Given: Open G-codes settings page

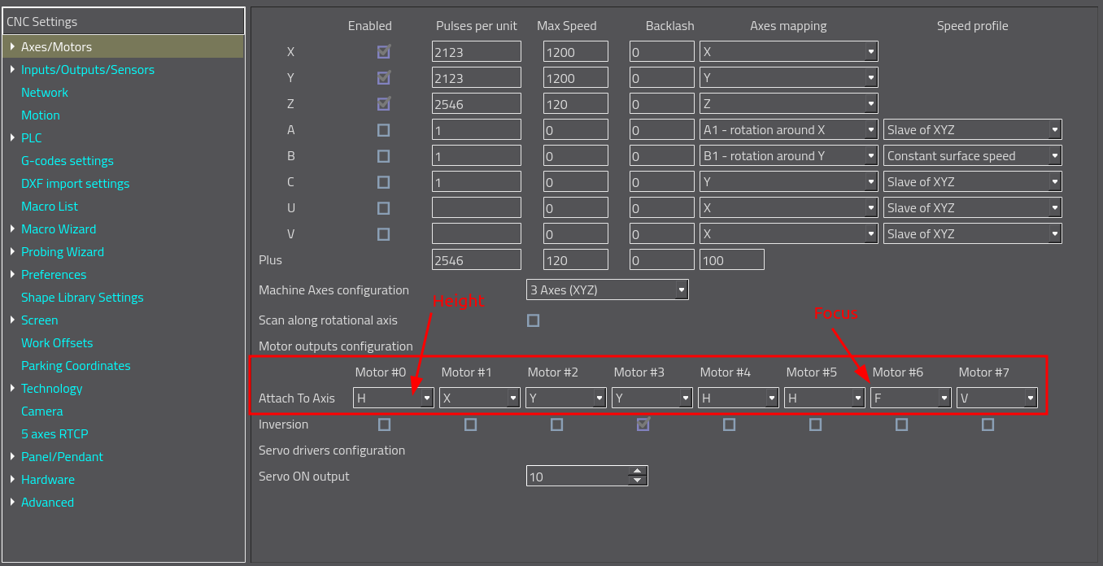Looking at the screenshot, I should tap(68, 161).
